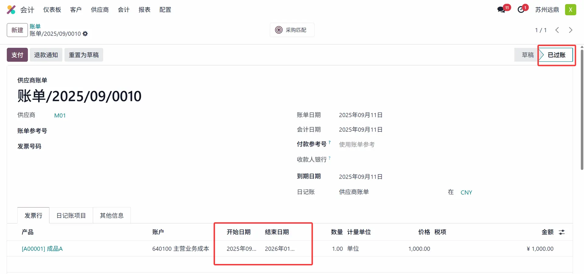Go to next record arrow
The image size is (584, 274).
tap(570, 30)
